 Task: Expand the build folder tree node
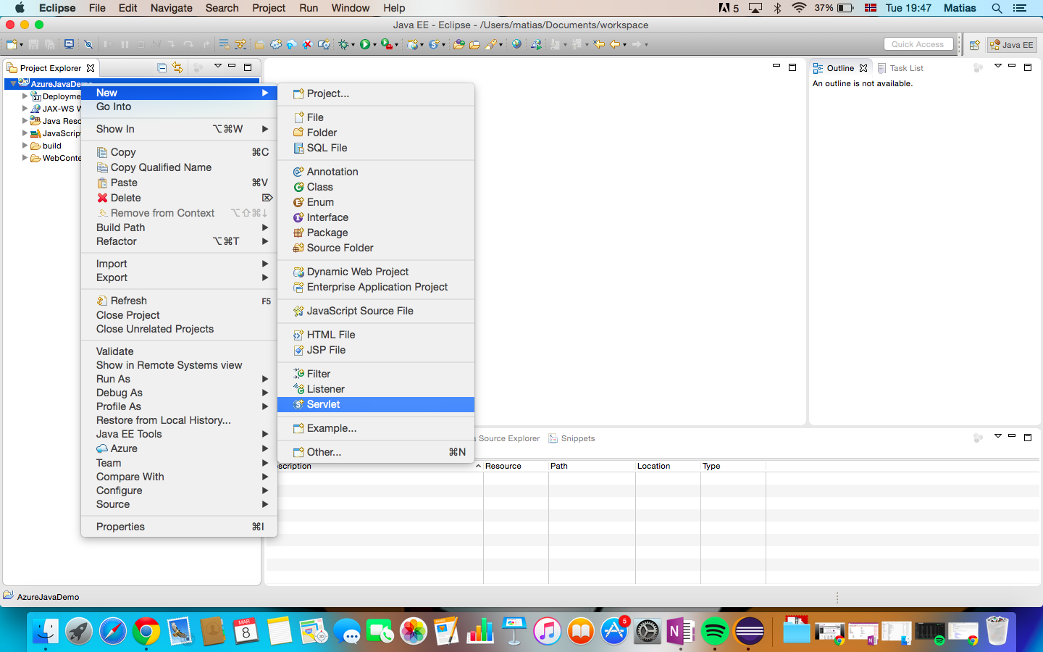(x=25, y=146)
